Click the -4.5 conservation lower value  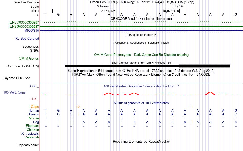coord(33,99)
